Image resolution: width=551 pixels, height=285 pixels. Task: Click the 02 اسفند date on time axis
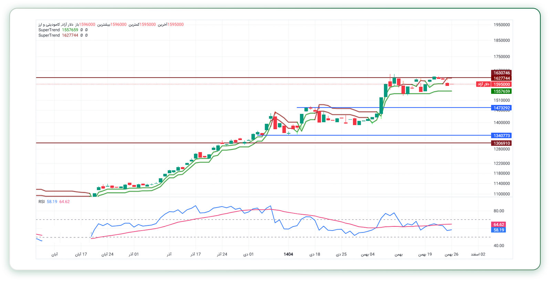click(x=478, y=254)
